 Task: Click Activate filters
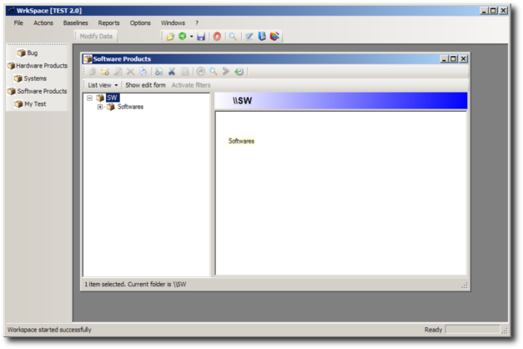tap(191, 85)
